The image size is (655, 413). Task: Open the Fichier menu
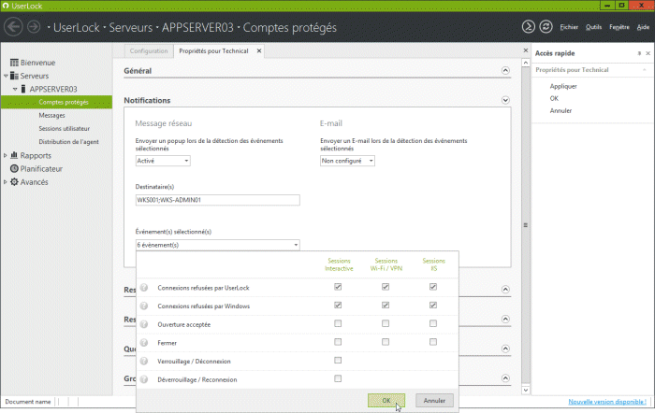(569, 27)
